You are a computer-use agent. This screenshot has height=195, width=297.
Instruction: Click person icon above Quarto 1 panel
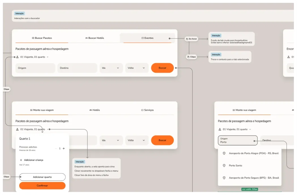(x=17, y=129)
